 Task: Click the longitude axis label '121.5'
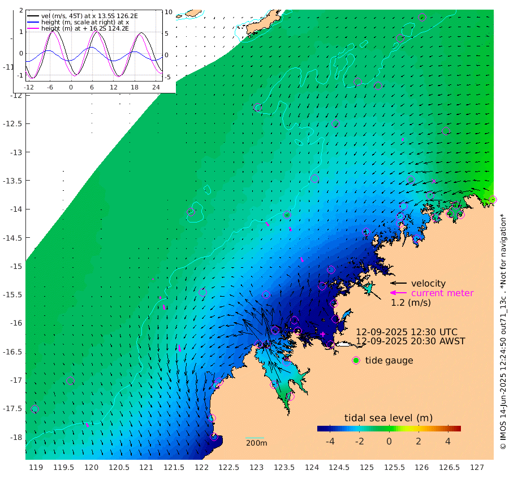click(174, 468)
